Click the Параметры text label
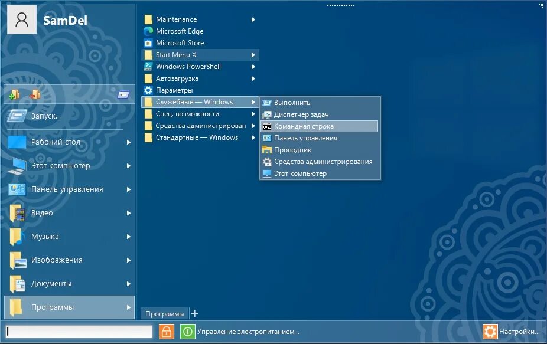Viewport: 547px width, 344px height. (x=174, y=91)
